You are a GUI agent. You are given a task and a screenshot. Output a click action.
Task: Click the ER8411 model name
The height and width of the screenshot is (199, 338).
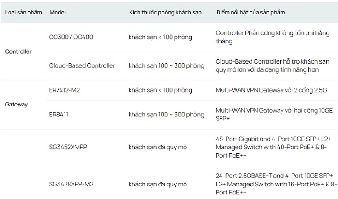(60, 115)
